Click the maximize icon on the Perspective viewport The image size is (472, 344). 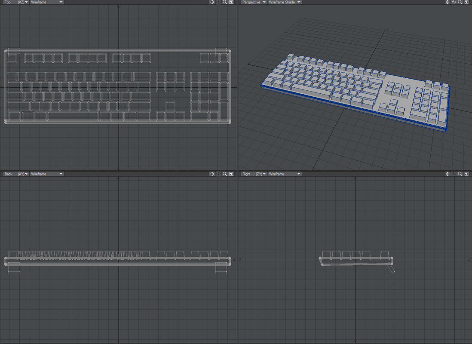pos(466,2)
